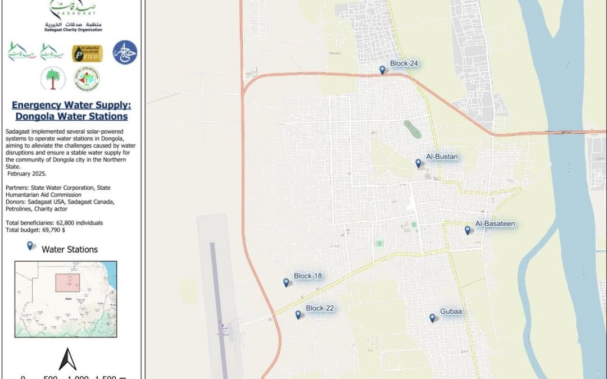The image size is (607, 379).
Task: Click the 'Al-Bustan' map label
Action: [x=442, y=157]
